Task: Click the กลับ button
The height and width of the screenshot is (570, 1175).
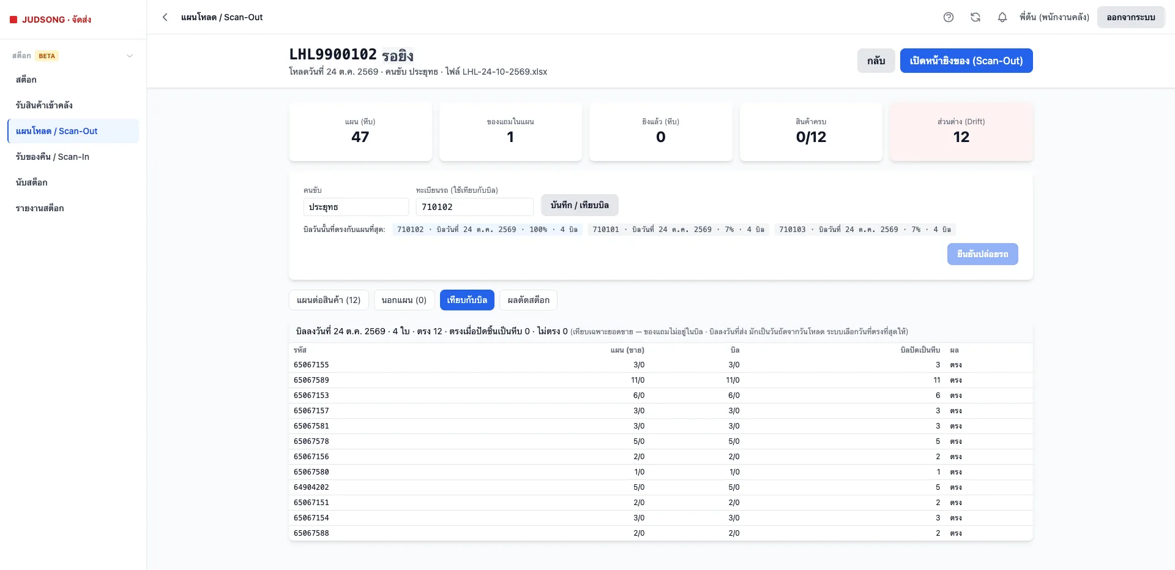Action: pyautogui.click(x=876, y=61)
